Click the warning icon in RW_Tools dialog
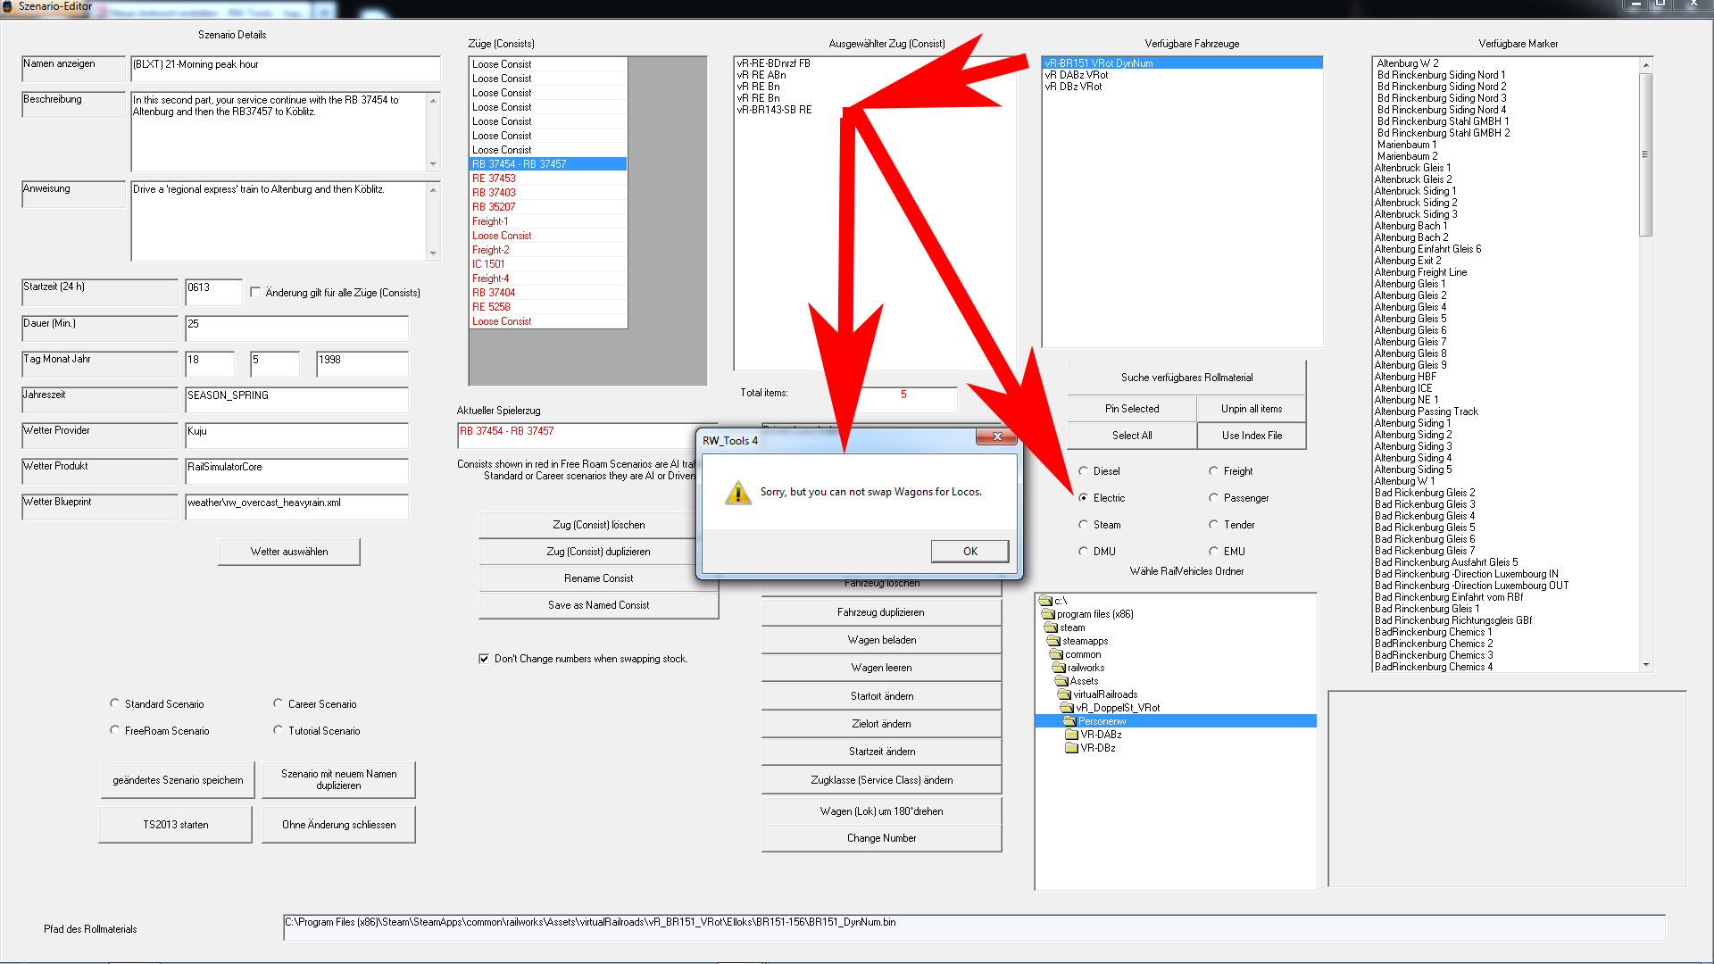Viewport: 1714px width, 964px height. (737, 493)
